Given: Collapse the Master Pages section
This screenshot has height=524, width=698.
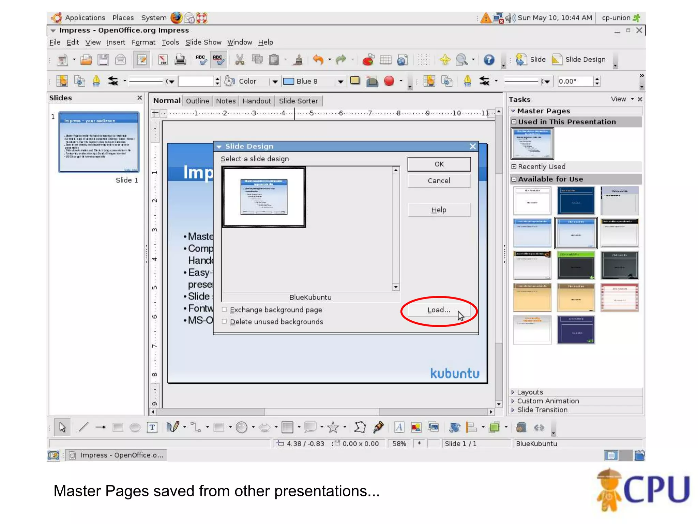Looking at the screenshot, I should pyautogui.click(x=513, y=111).
